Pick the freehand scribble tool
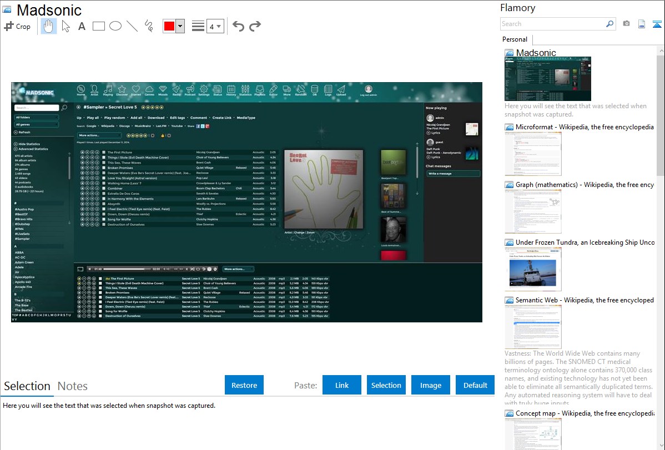This screenshot has width=665, height=450. point(149,26)
